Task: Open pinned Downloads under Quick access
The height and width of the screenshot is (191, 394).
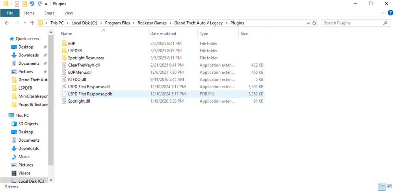Action: tap(28, 55)
